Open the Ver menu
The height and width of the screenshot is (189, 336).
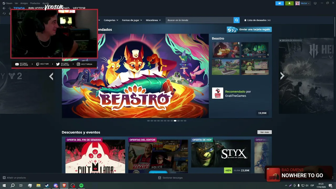[x=16, y=3]
